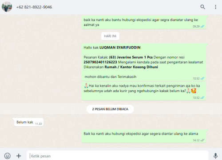Click the folded hands emoji starting Hai ka
This screenshot has height=160, width=222.
click(x=86, y=86)
